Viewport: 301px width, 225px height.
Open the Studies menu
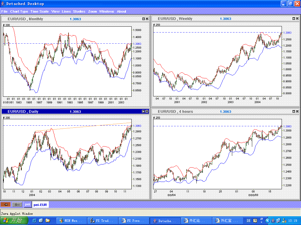tap(79, 11)
